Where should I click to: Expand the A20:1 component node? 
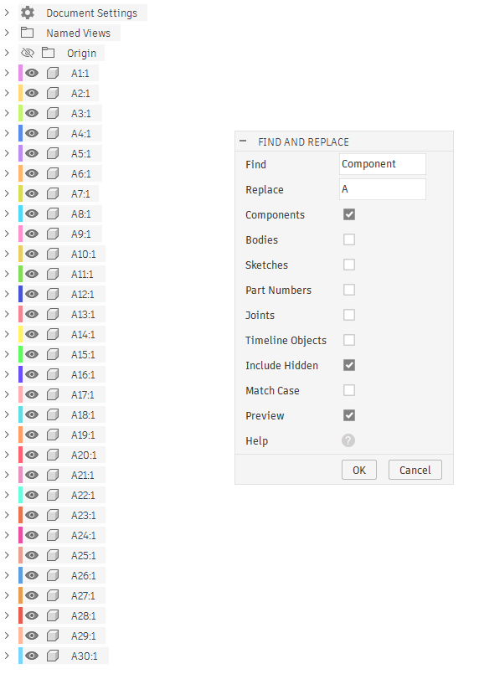tap(7, 455)
